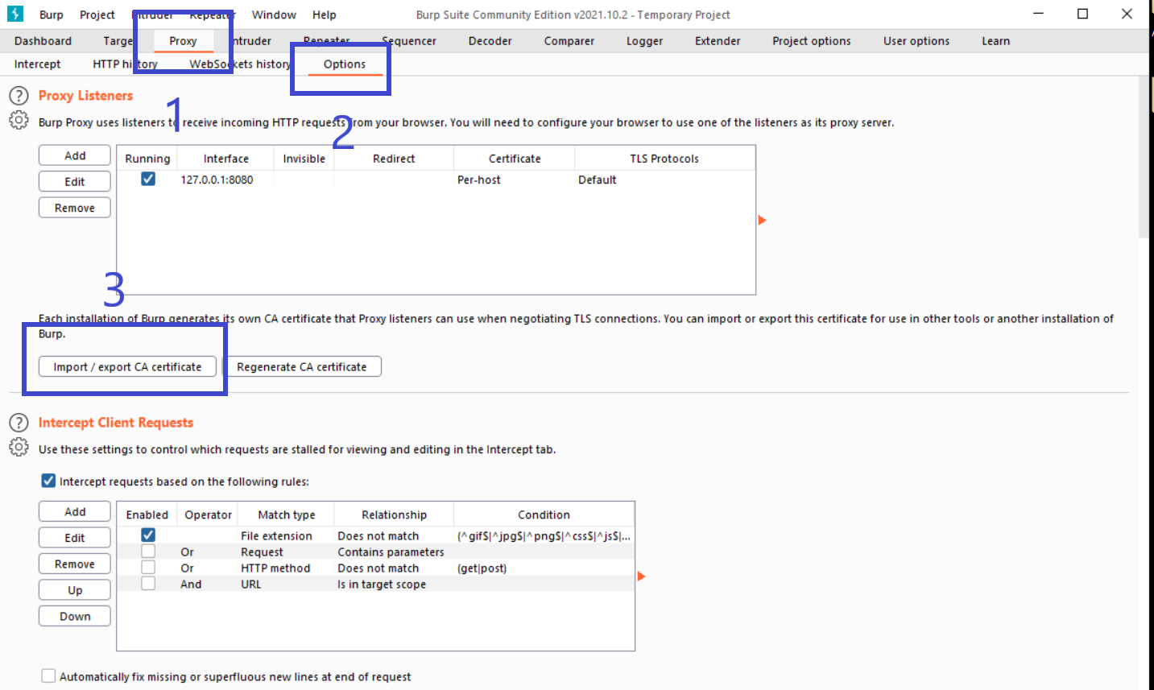This screenshot has height=690, width=1154.
Task: Enable the Contains parameters rule checkbox
Action: 148,552
